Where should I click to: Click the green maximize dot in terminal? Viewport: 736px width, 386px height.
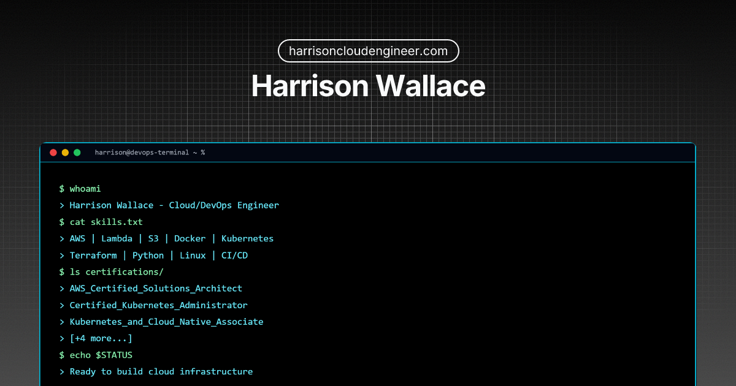(x=77, y=153)
